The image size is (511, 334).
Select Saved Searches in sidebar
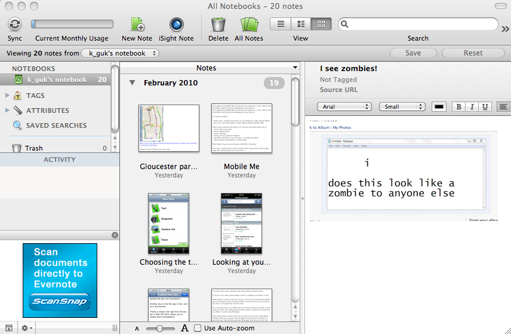coord(56,125)
